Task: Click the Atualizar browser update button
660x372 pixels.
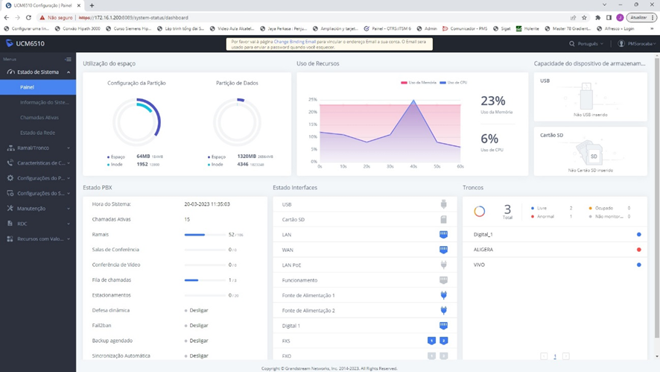Action: (640, 17)
